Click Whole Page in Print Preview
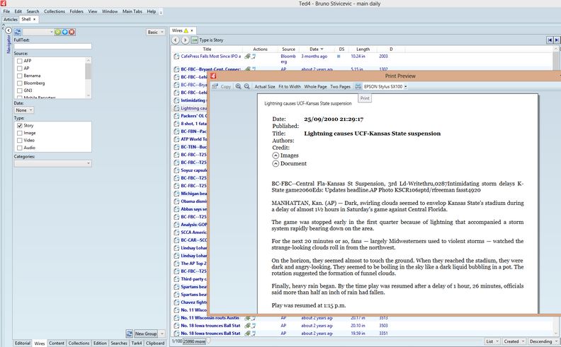Viewport: 561px width, 347px height. tap(315, 86)
